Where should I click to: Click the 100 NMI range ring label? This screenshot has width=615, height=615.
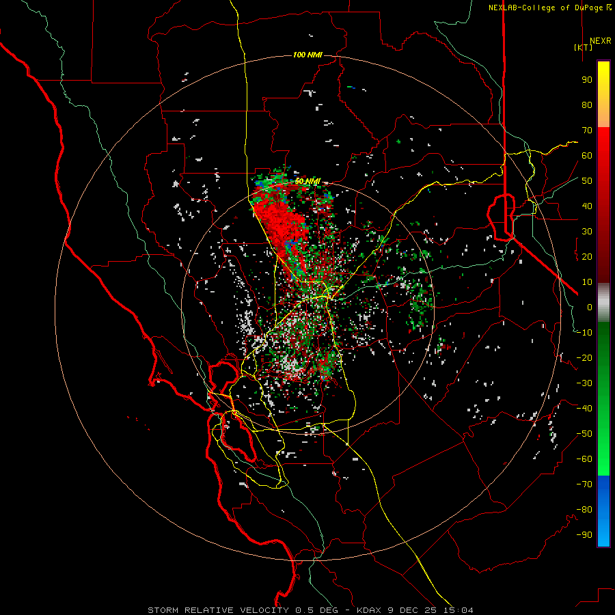(x=307, y=55)
